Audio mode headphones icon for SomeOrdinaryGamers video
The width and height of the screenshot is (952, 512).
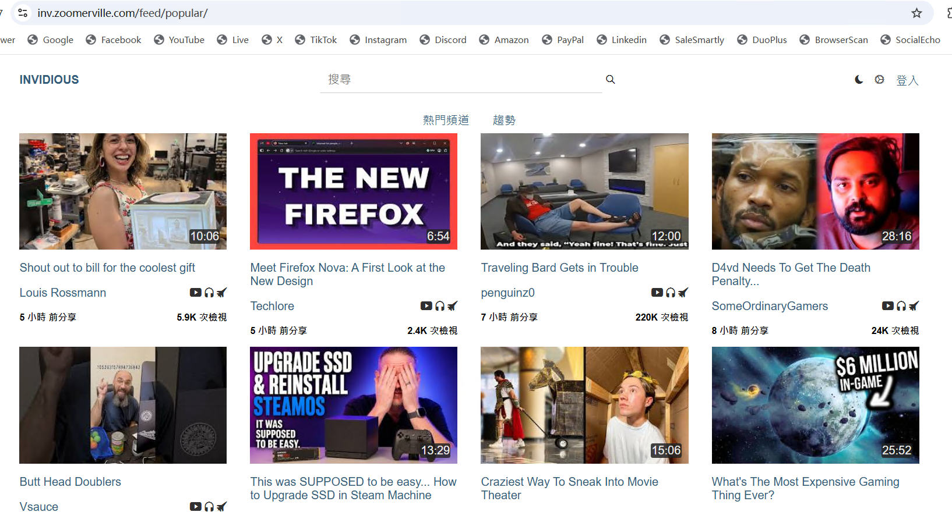coord(901,306)
